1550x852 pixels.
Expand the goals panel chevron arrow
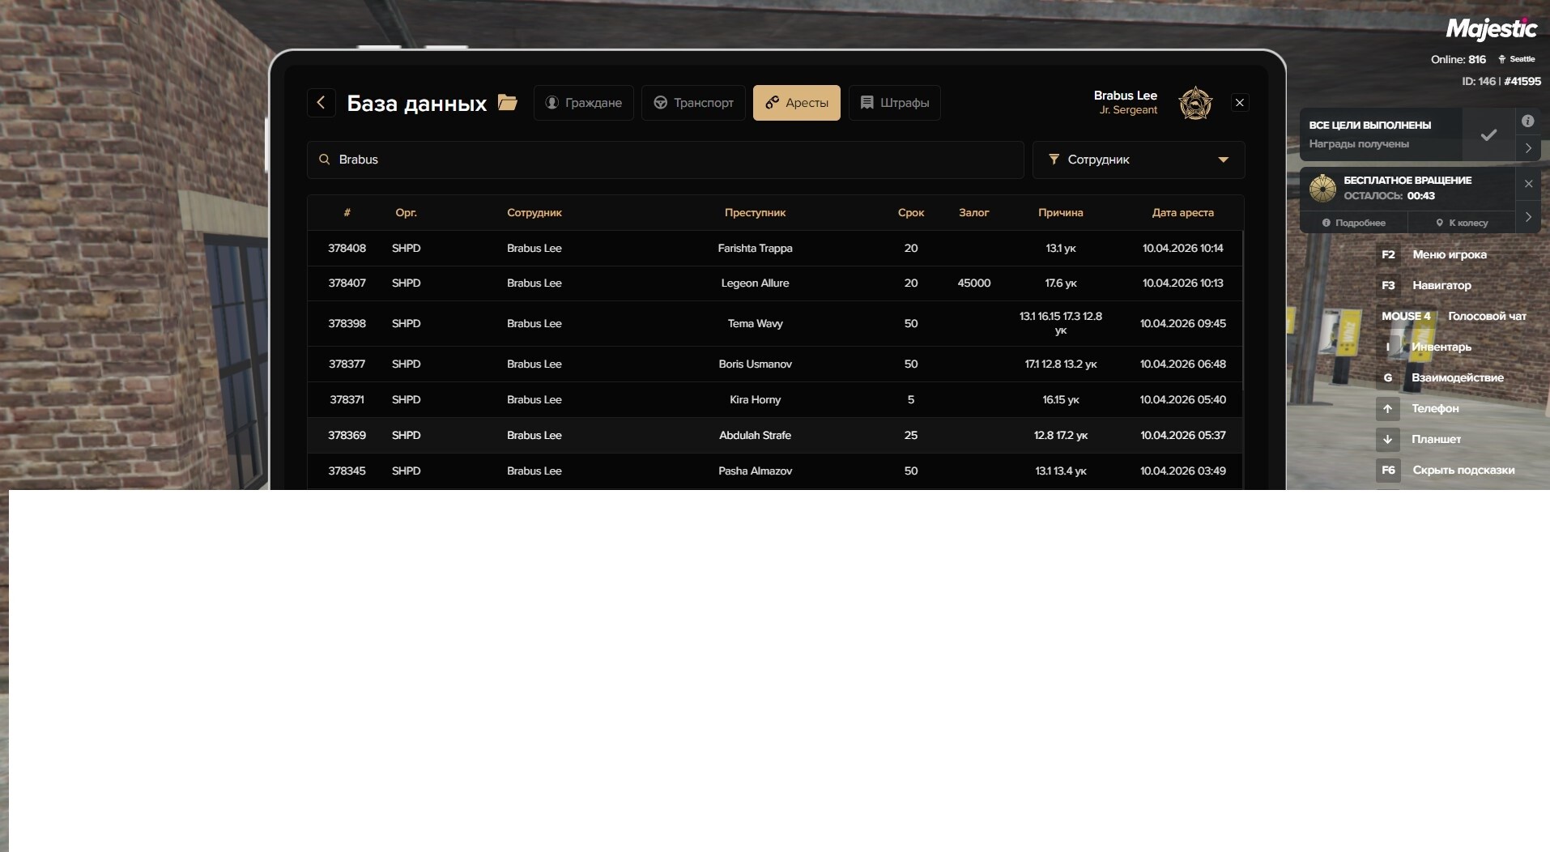pos(1528,148)
